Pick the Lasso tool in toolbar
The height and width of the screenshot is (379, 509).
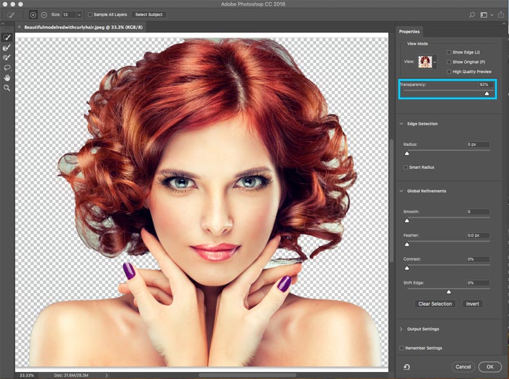7,67
